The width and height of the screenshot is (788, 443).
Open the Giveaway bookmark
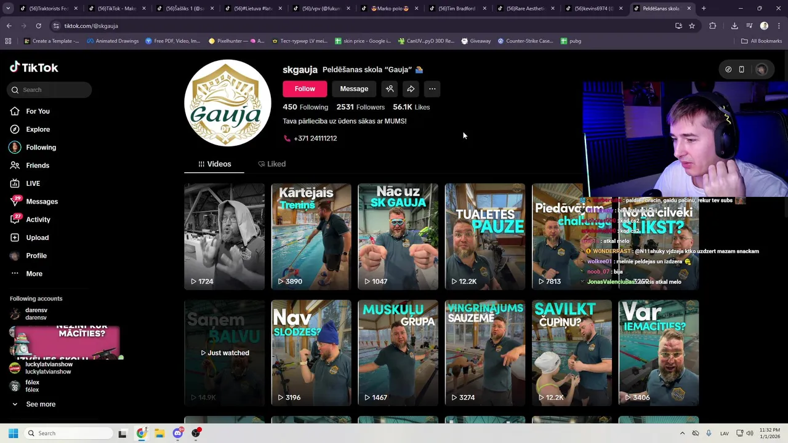475,41
